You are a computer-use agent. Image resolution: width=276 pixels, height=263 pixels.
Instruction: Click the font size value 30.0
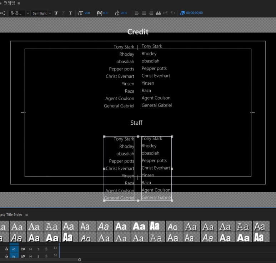87,13
